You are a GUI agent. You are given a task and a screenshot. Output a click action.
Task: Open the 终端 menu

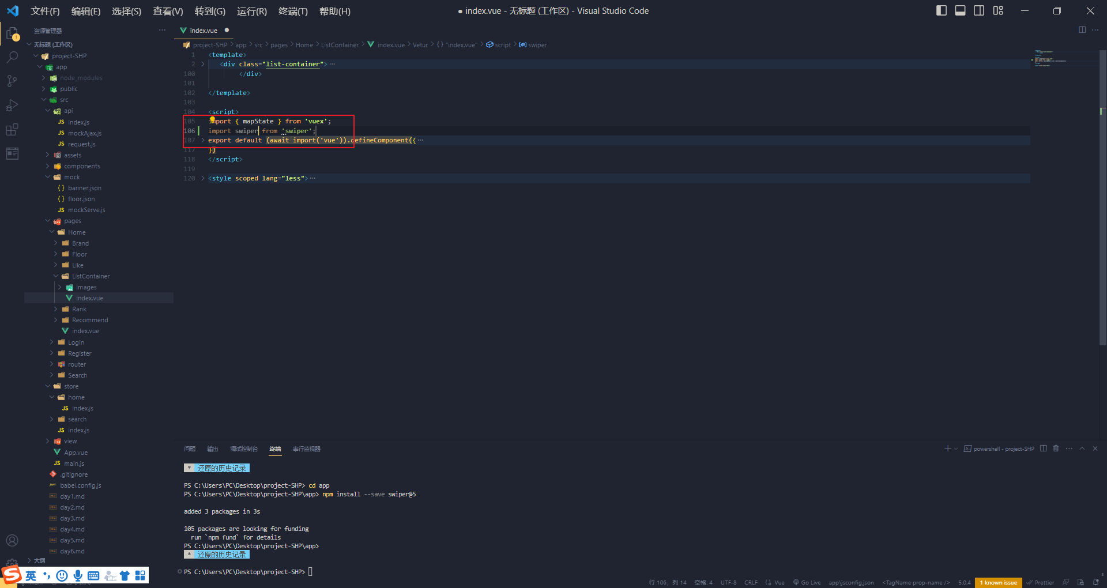[x=293, y=11]
